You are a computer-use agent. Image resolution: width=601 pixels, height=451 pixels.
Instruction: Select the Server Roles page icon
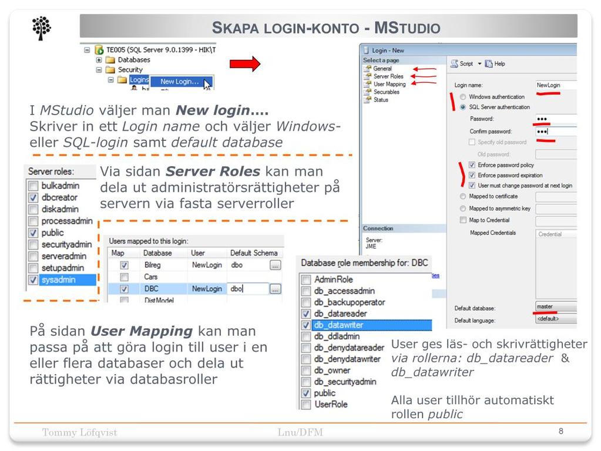[x=368, y=76]
